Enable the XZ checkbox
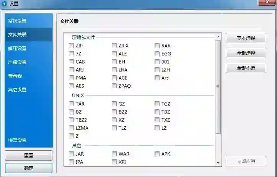Image resolution: width=277 pixels, height=177 pixels. [114, 120]
